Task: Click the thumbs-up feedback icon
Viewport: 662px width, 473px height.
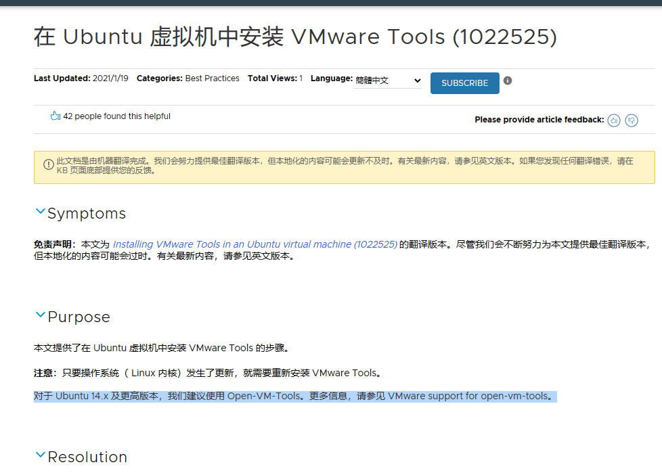Action: click(x=614, y=120)
